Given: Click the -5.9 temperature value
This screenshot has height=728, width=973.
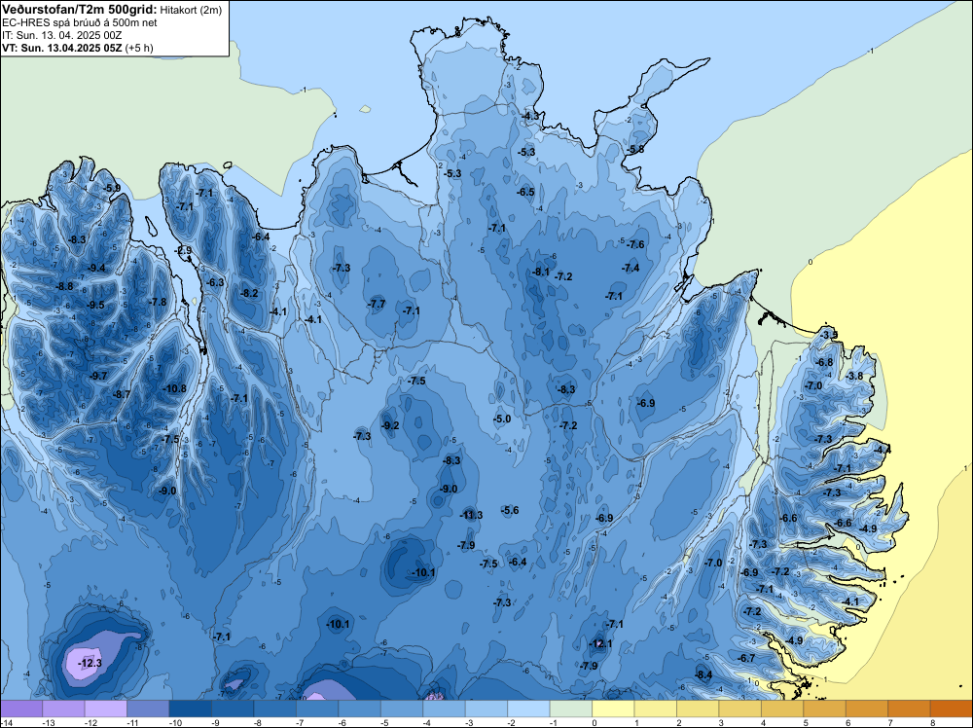Looking at the screenshot, I should (112, 188).
